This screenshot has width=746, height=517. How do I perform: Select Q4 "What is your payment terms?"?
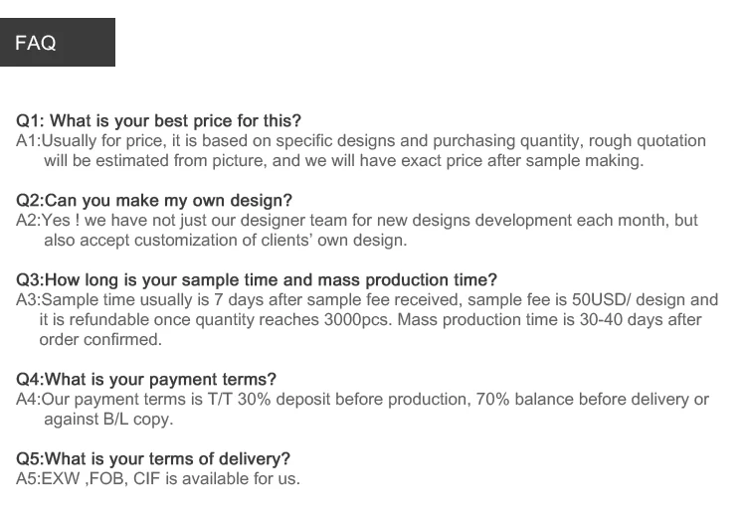coord(146,380)
